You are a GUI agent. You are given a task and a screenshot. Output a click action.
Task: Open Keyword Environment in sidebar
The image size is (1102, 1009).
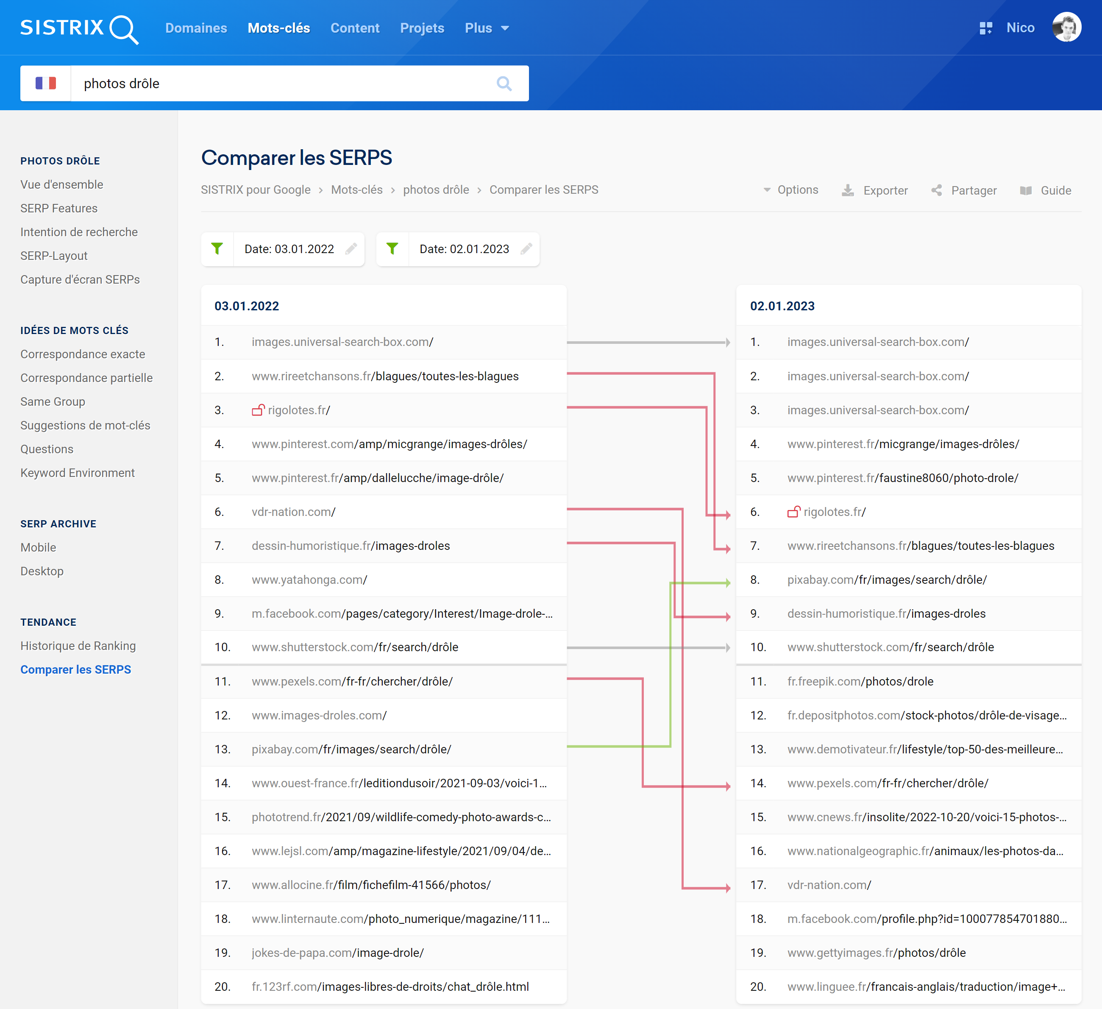(x=78, y=473)
